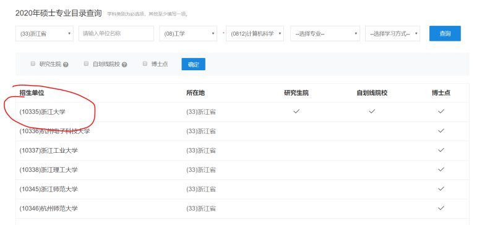This screenshot has width=495, height=225.
Task: Click 博士点 checkmark in 浙江工业大学 row
Action: click(441, 150)
